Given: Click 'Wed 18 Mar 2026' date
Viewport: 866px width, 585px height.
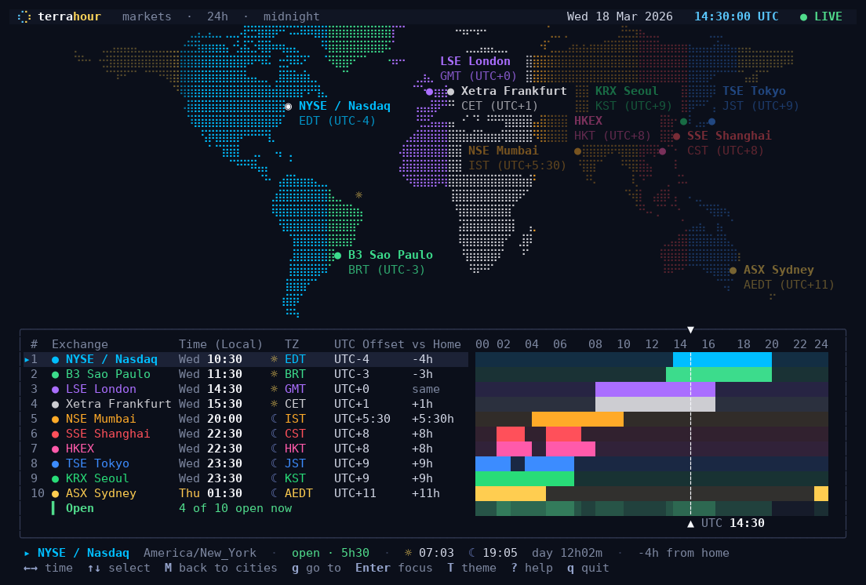Looking at the screenshot, I should coord(620,16).
